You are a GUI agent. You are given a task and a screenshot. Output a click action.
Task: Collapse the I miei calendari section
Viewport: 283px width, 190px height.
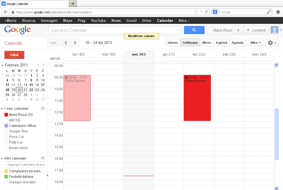tap(2, 109)
